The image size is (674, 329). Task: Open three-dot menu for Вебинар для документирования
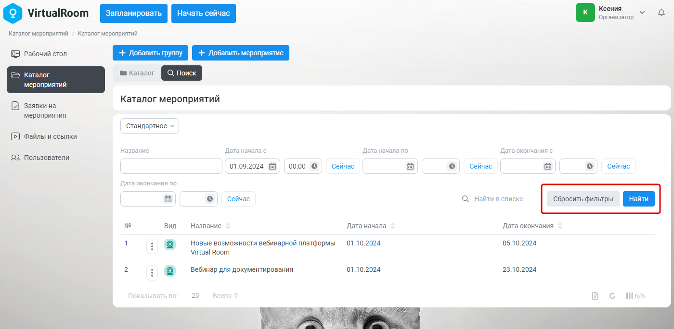152,273
